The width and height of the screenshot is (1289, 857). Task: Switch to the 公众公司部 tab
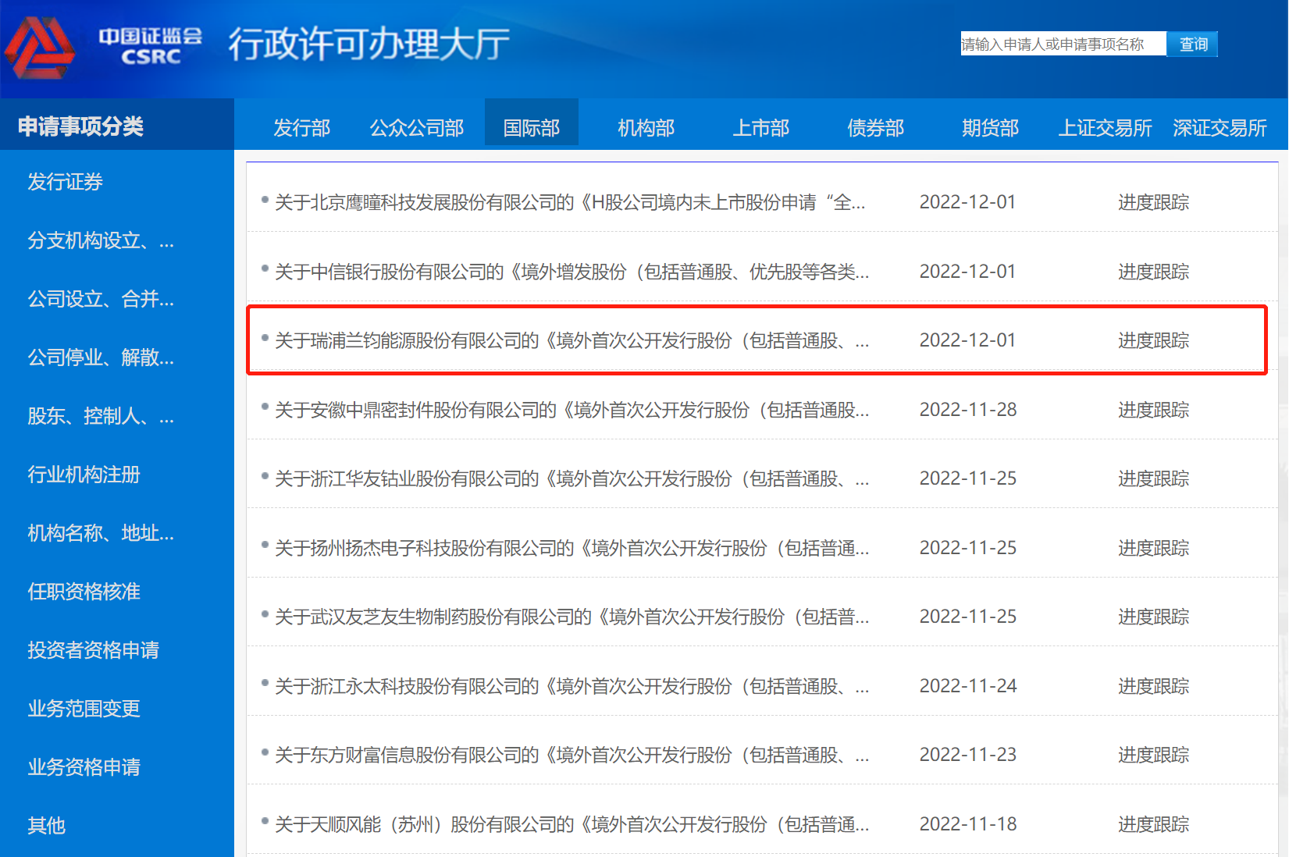416,126
